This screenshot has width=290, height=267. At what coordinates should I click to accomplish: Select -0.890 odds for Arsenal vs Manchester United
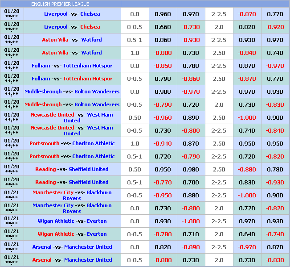(191, 247)
